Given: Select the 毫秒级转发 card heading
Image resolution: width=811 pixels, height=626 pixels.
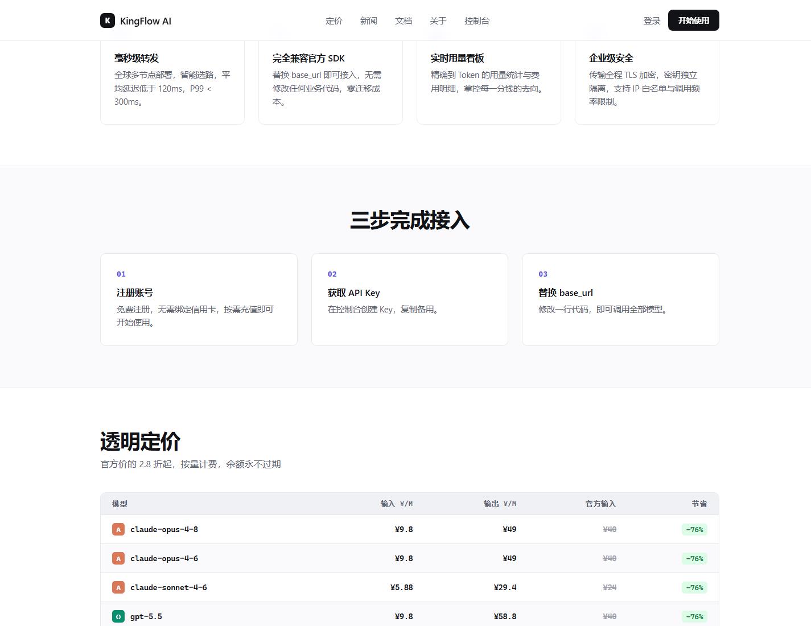Looking at the screenshot, I should [137, 58].
